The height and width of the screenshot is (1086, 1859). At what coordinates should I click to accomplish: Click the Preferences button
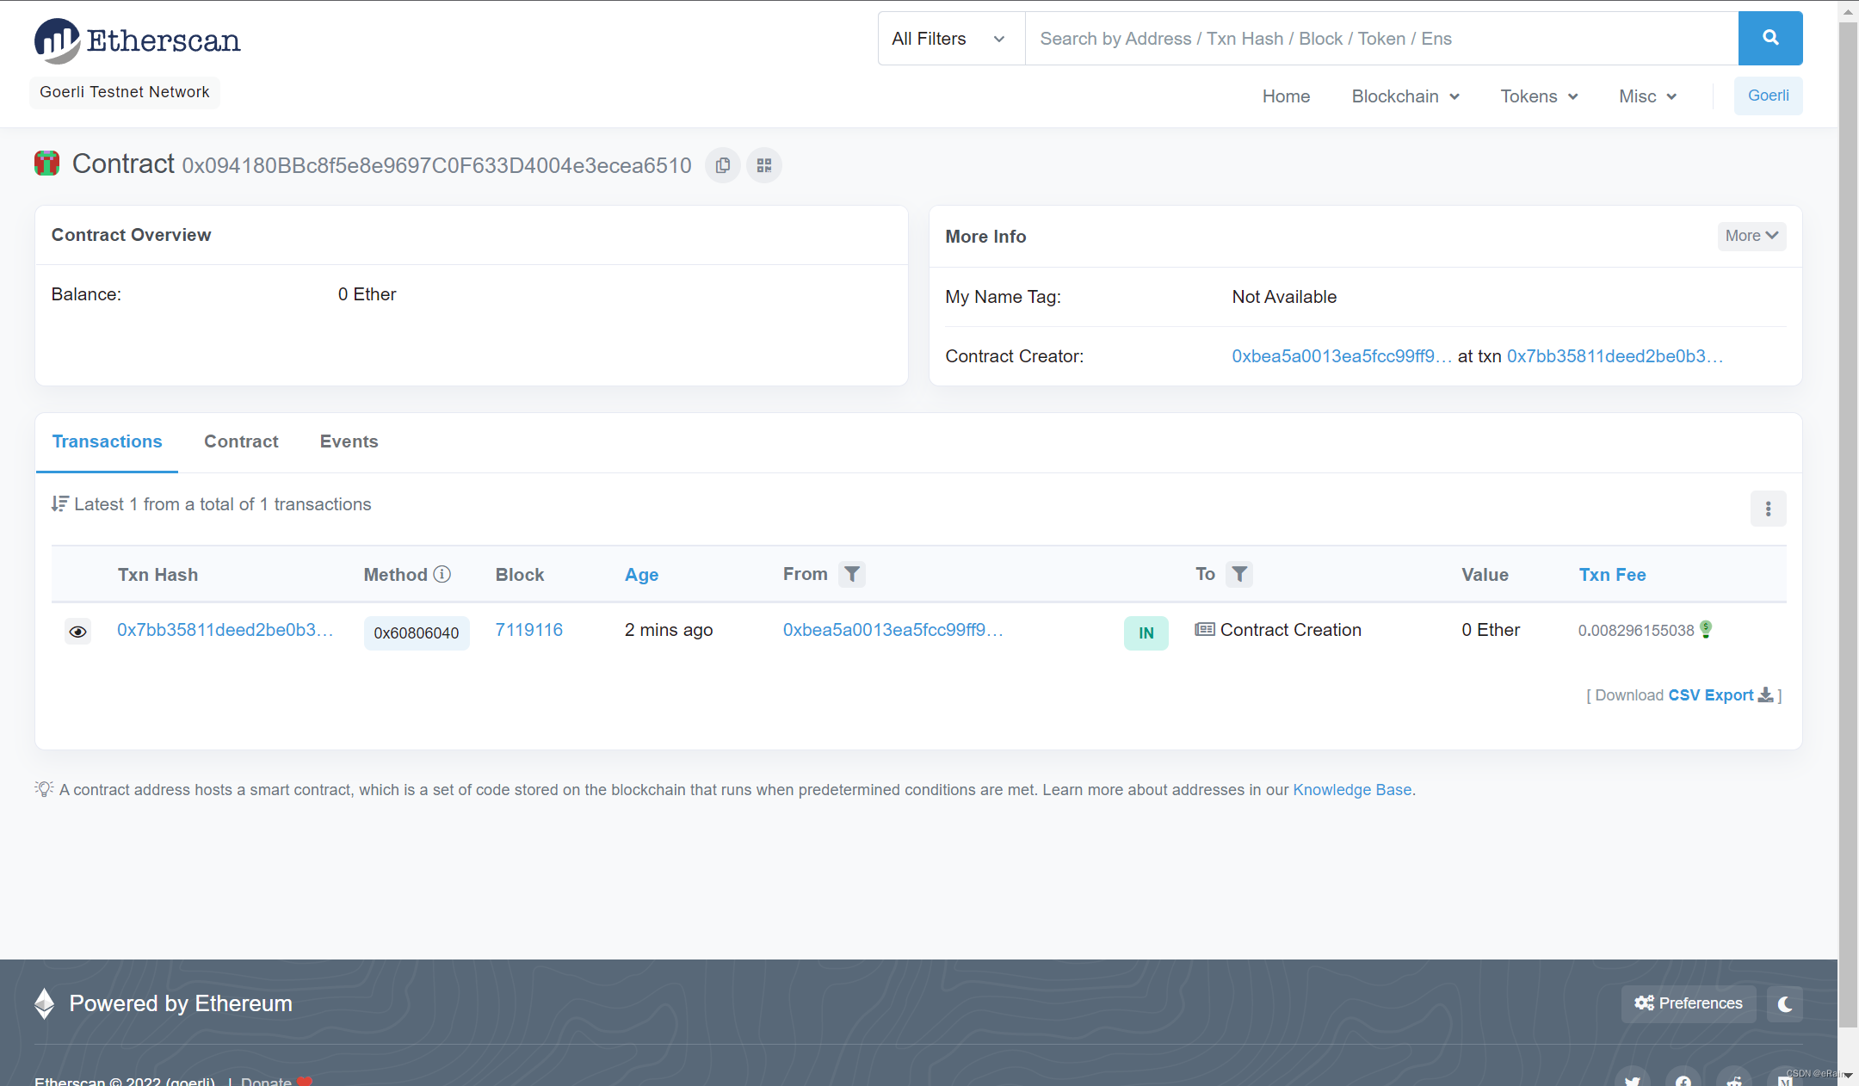(1689, 1003)
